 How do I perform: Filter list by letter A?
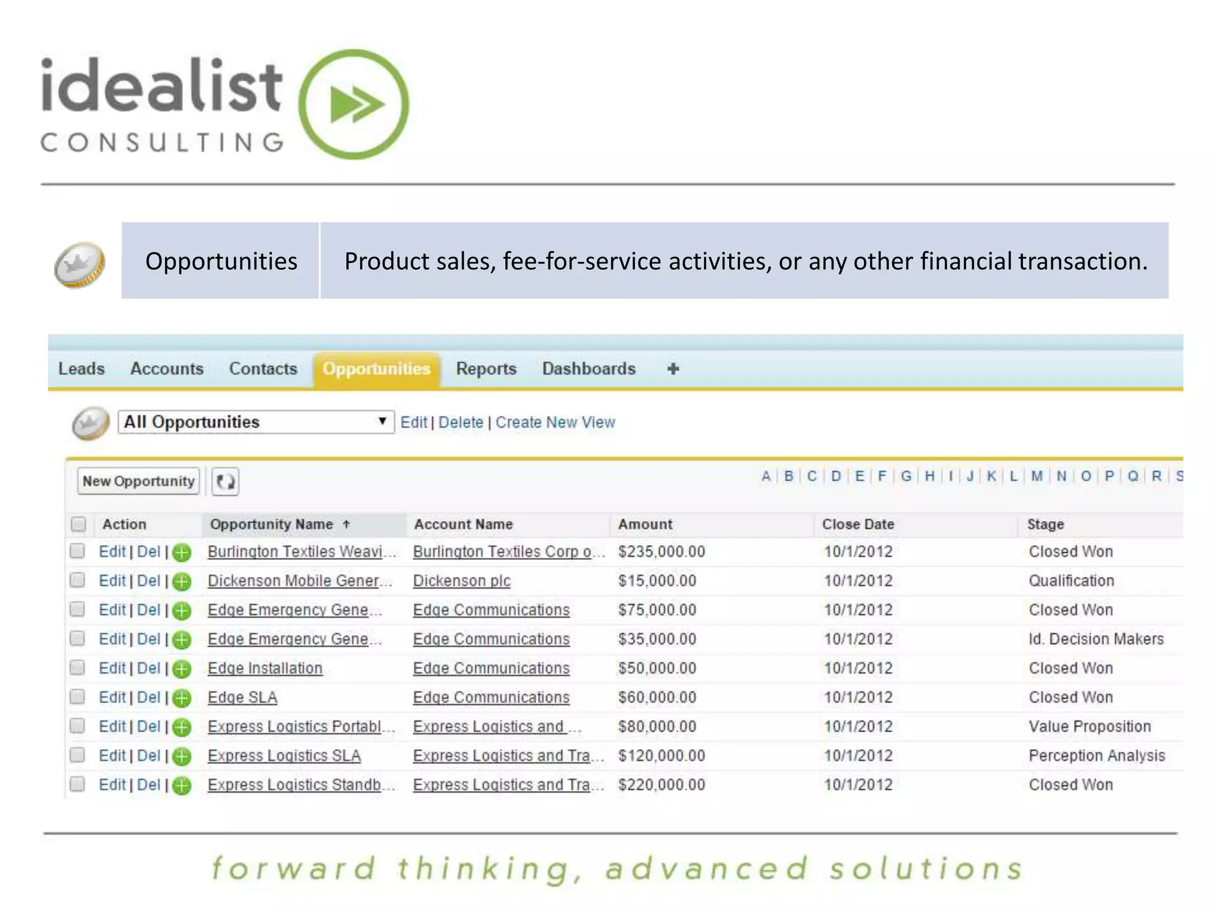(x=766, y=476)
